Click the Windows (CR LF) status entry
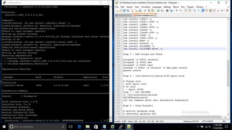 click(191, 121)
